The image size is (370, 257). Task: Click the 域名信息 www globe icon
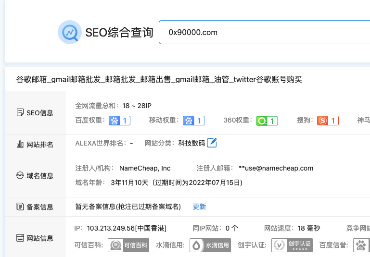click(x=20, y=175)
